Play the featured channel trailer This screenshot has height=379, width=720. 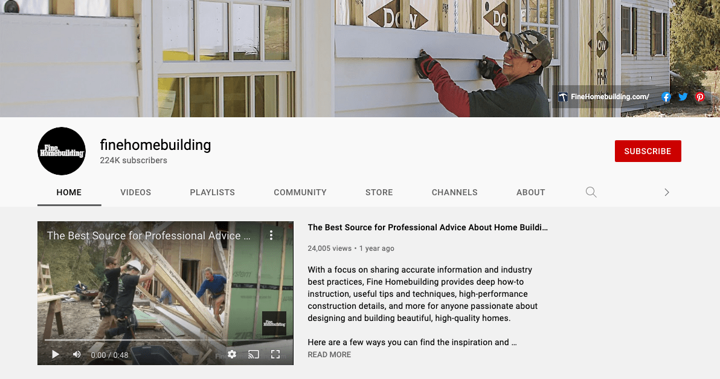55,354
